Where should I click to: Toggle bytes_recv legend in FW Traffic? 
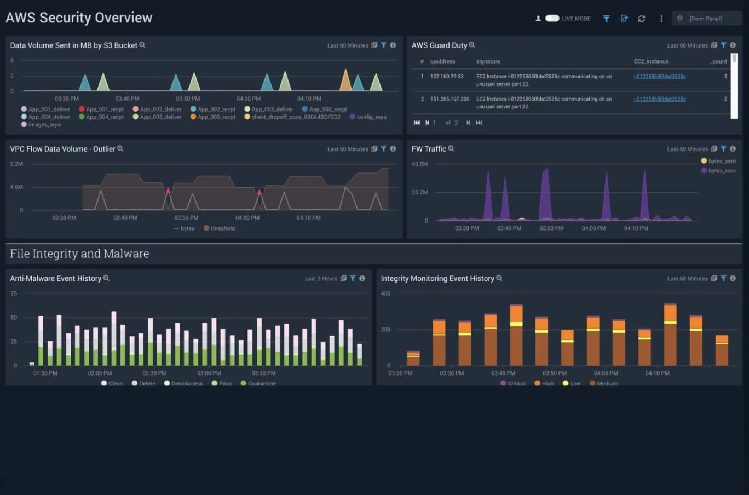click(x=718, y=171)
